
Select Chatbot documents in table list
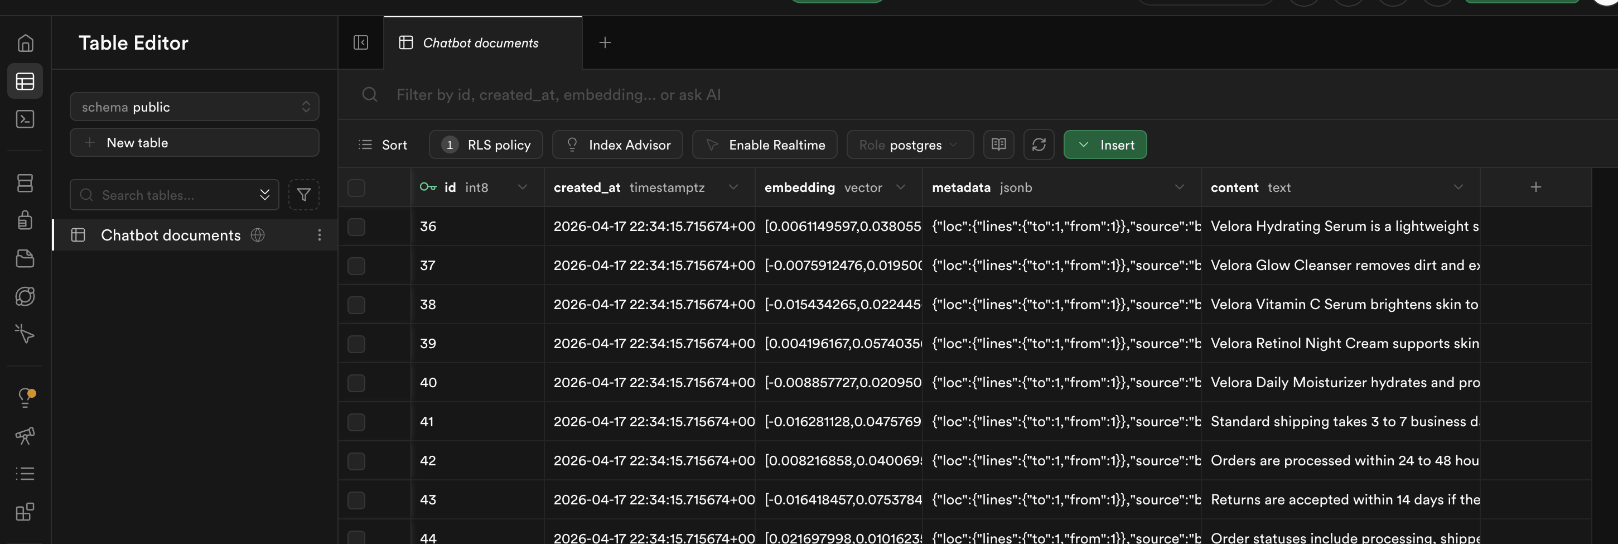195,235
